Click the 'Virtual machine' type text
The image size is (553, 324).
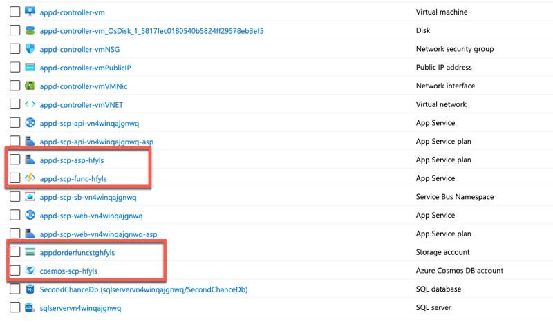point(442,12)
